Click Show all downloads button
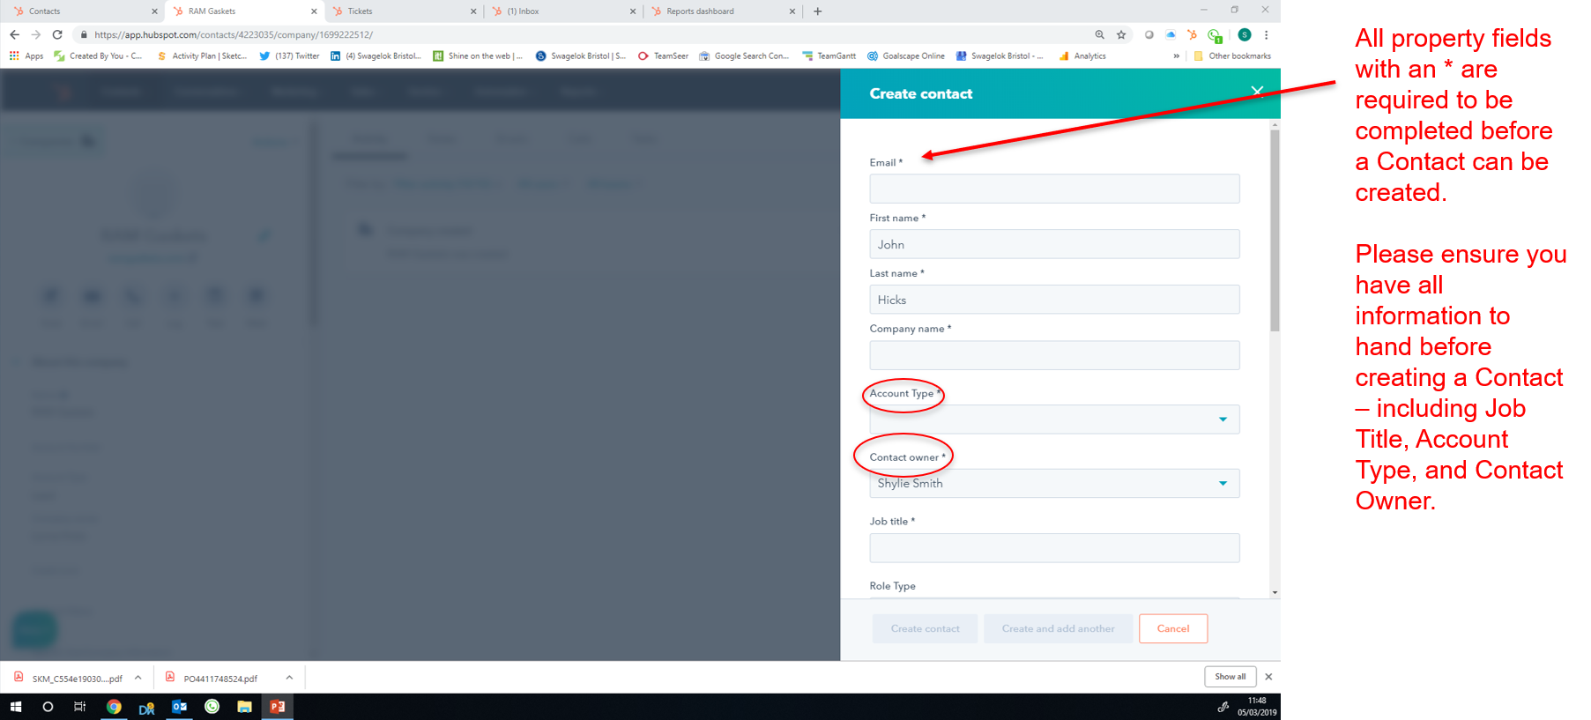The height and width of the screenshot is (720, 1591). click(1230, 677)
